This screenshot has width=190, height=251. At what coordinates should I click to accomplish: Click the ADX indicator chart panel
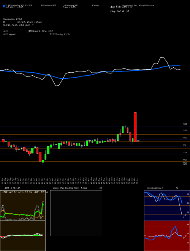pyautogui.click(x=23, y=205)
